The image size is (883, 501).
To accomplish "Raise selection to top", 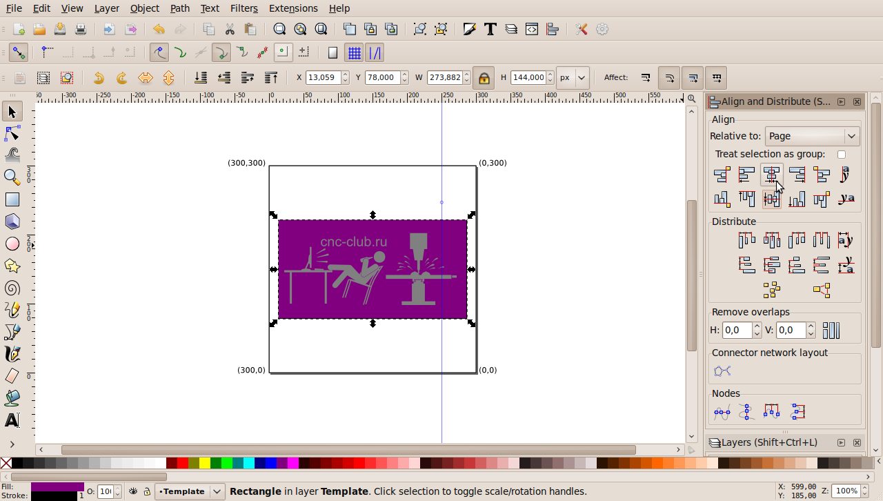I will point(271,78).
